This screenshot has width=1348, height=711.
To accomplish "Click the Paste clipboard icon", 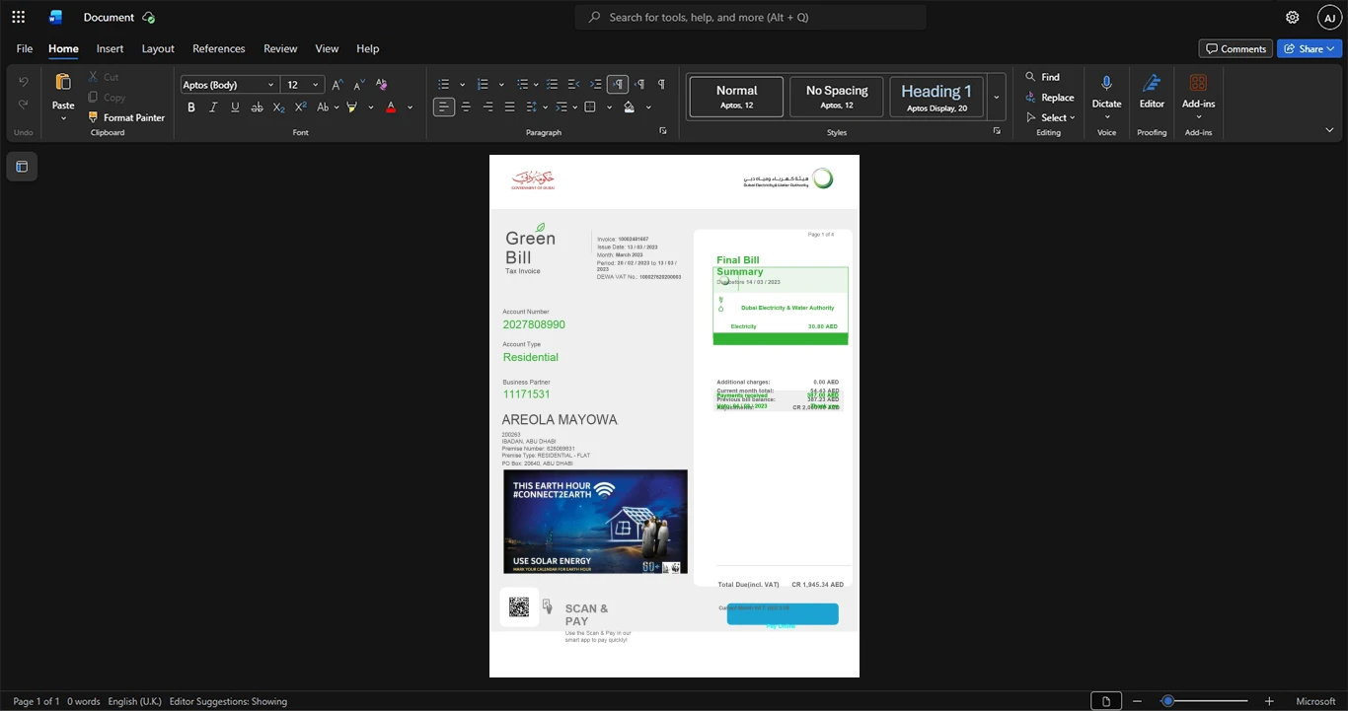I will (x=63, y=83).
